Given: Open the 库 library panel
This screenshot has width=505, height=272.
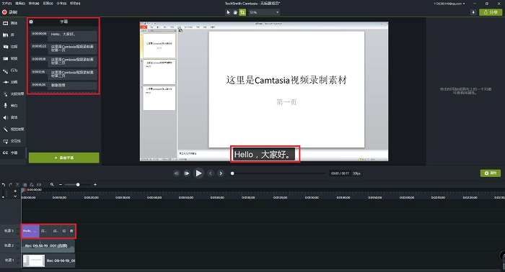Looking at the screenshot, I should point(9,35).
